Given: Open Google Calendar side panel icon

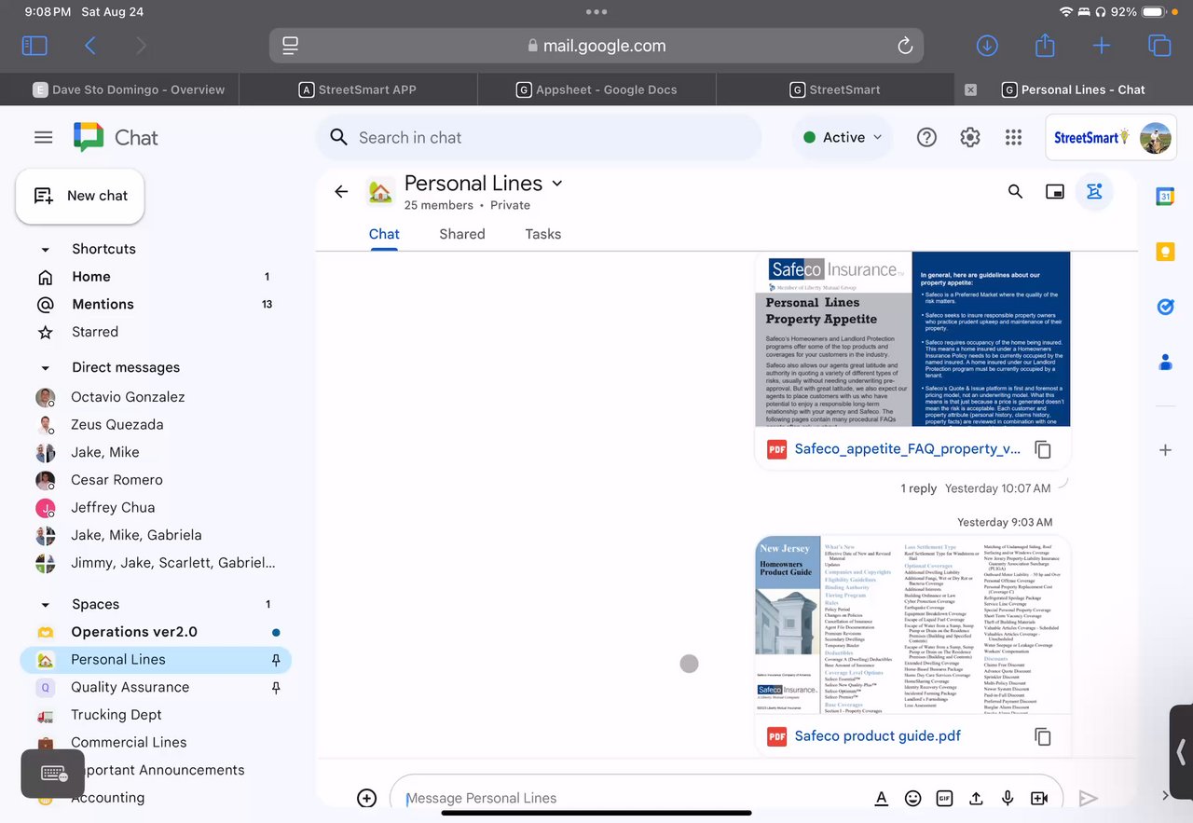Looking at the screenshot, I should pyautogui.click(x=1165, y=197).
